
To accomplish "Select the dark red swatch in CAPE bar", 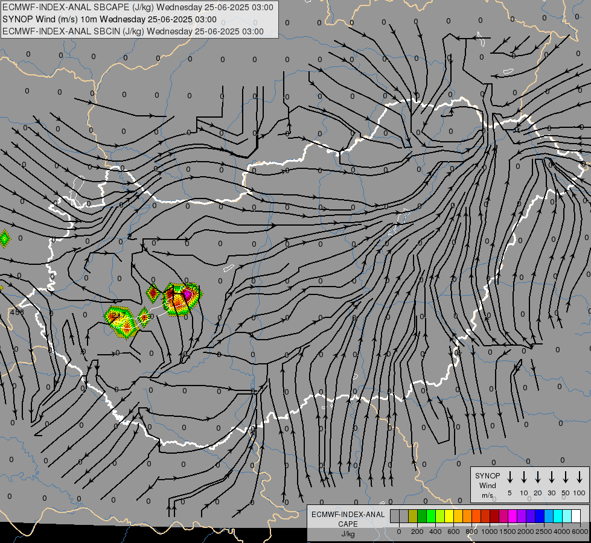I will tap(494, 516).
